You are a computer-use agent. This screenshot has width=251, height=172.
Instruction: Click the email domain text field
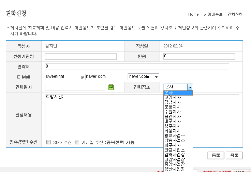tap(106, 77)
